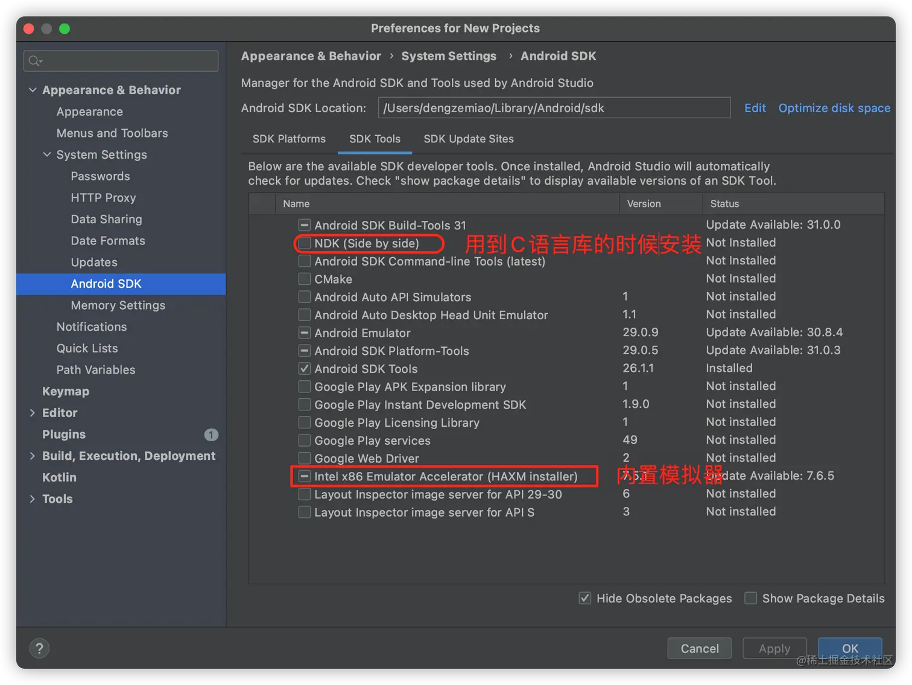The height and width of the screenshot is (685, 912).
Task: Check Google Web Driver checkbox
Action: 305,459
